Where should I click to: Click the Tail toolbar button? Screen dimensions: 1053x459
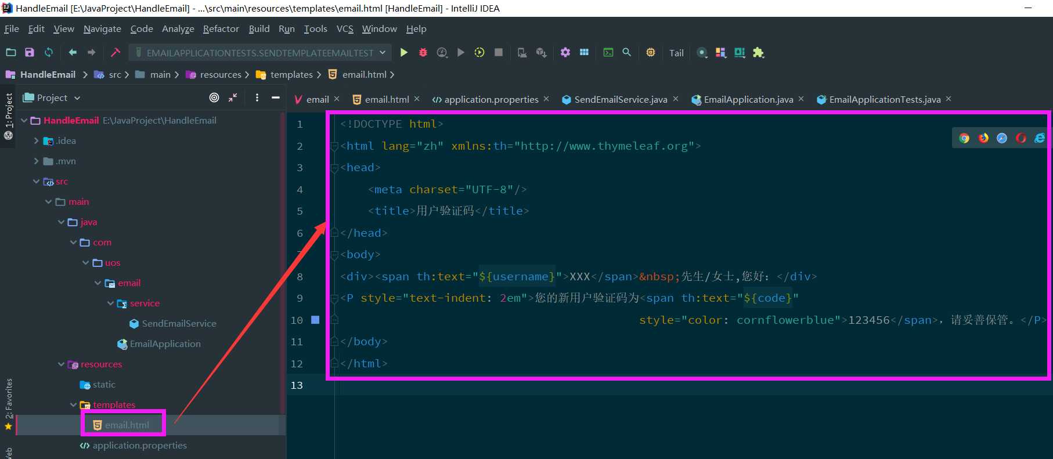[676, 53]
